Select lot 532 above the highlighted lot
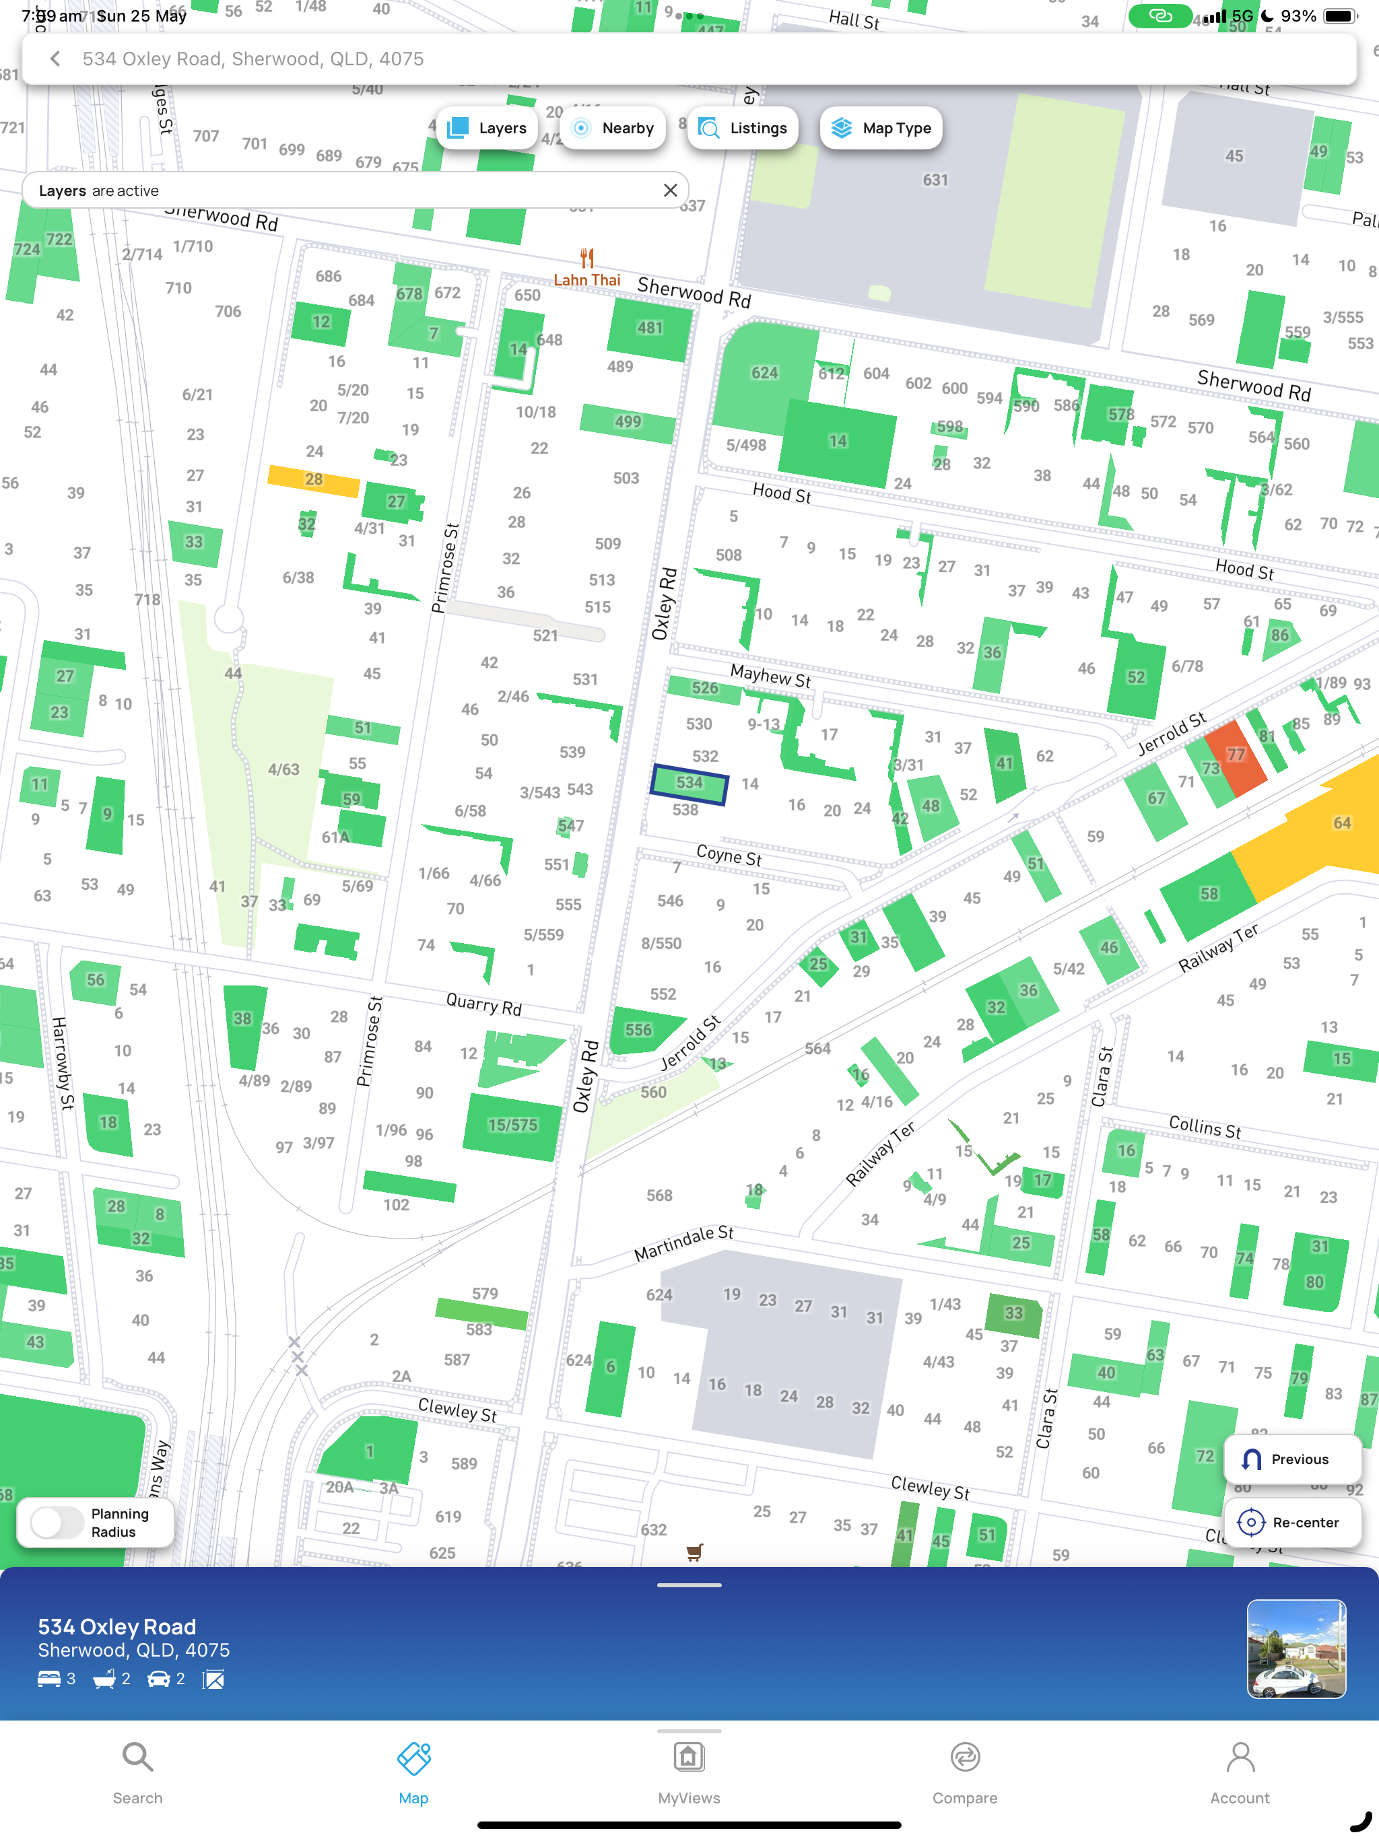This screenshot has width=1379, height=1839. pos(705,756)
